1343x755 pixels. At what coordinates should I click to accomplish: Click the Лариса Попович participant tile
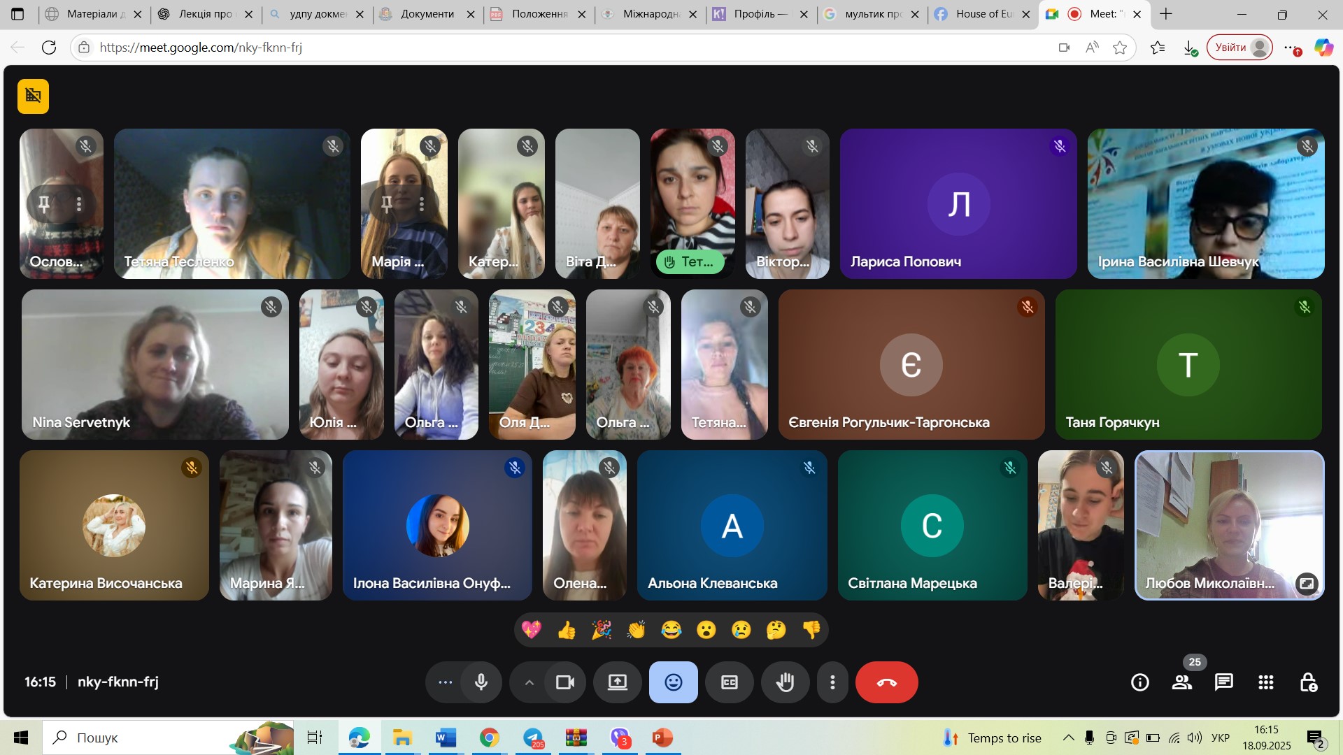click(x=958, y=203)
